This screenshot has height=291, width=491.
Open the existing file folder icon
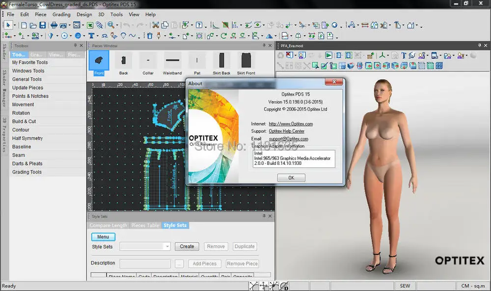click(33, 25)
